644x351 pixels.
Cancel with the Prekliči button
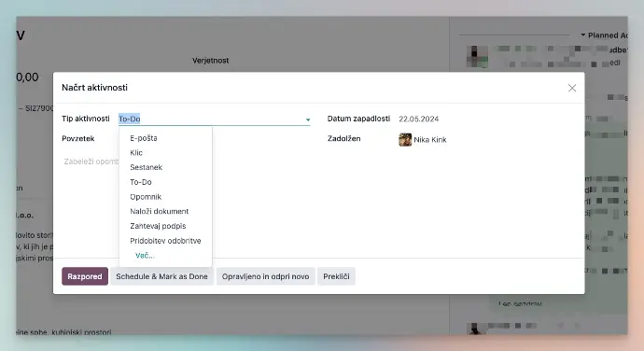click(x=336, y=276)
